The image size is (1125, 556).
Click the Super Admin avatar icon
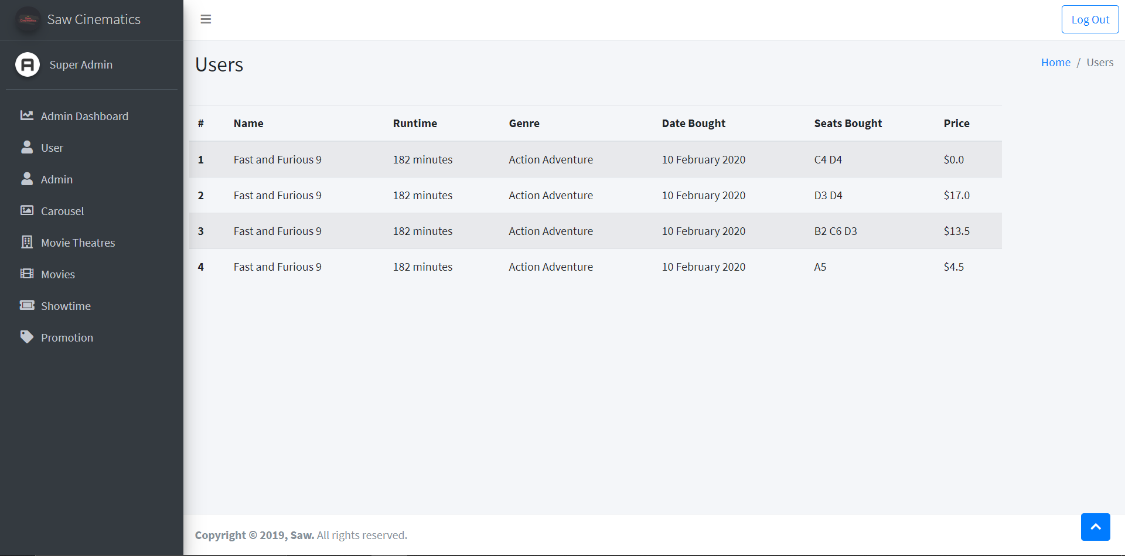[x=28, y=64]
